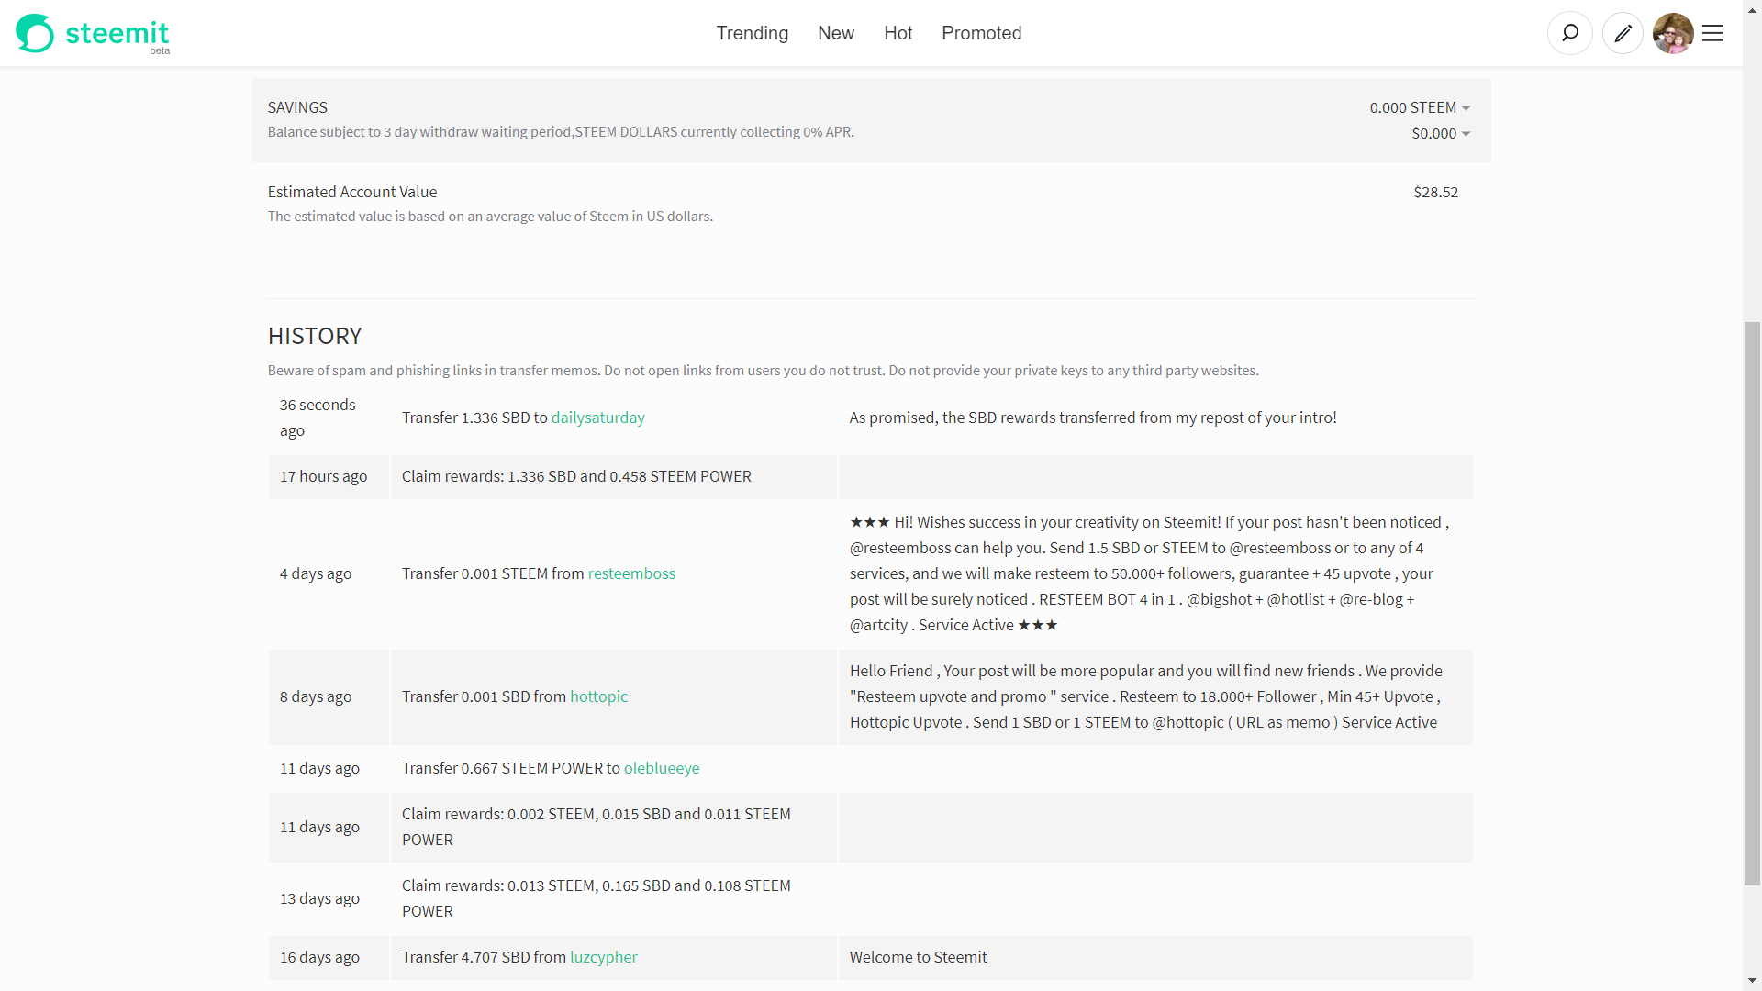Expand the $0.000 savings dropdown

pyautogui.click(x=1441, y=133)
